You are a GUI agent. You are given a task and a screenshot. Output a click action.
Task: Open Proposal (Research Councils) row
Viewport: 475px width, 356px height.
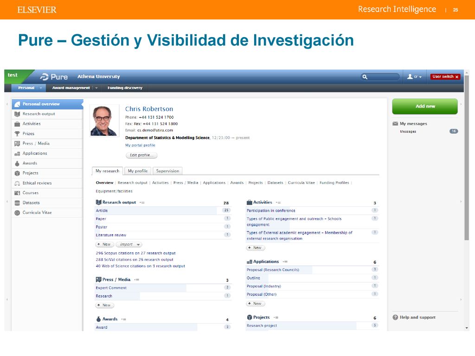[312, 270]
